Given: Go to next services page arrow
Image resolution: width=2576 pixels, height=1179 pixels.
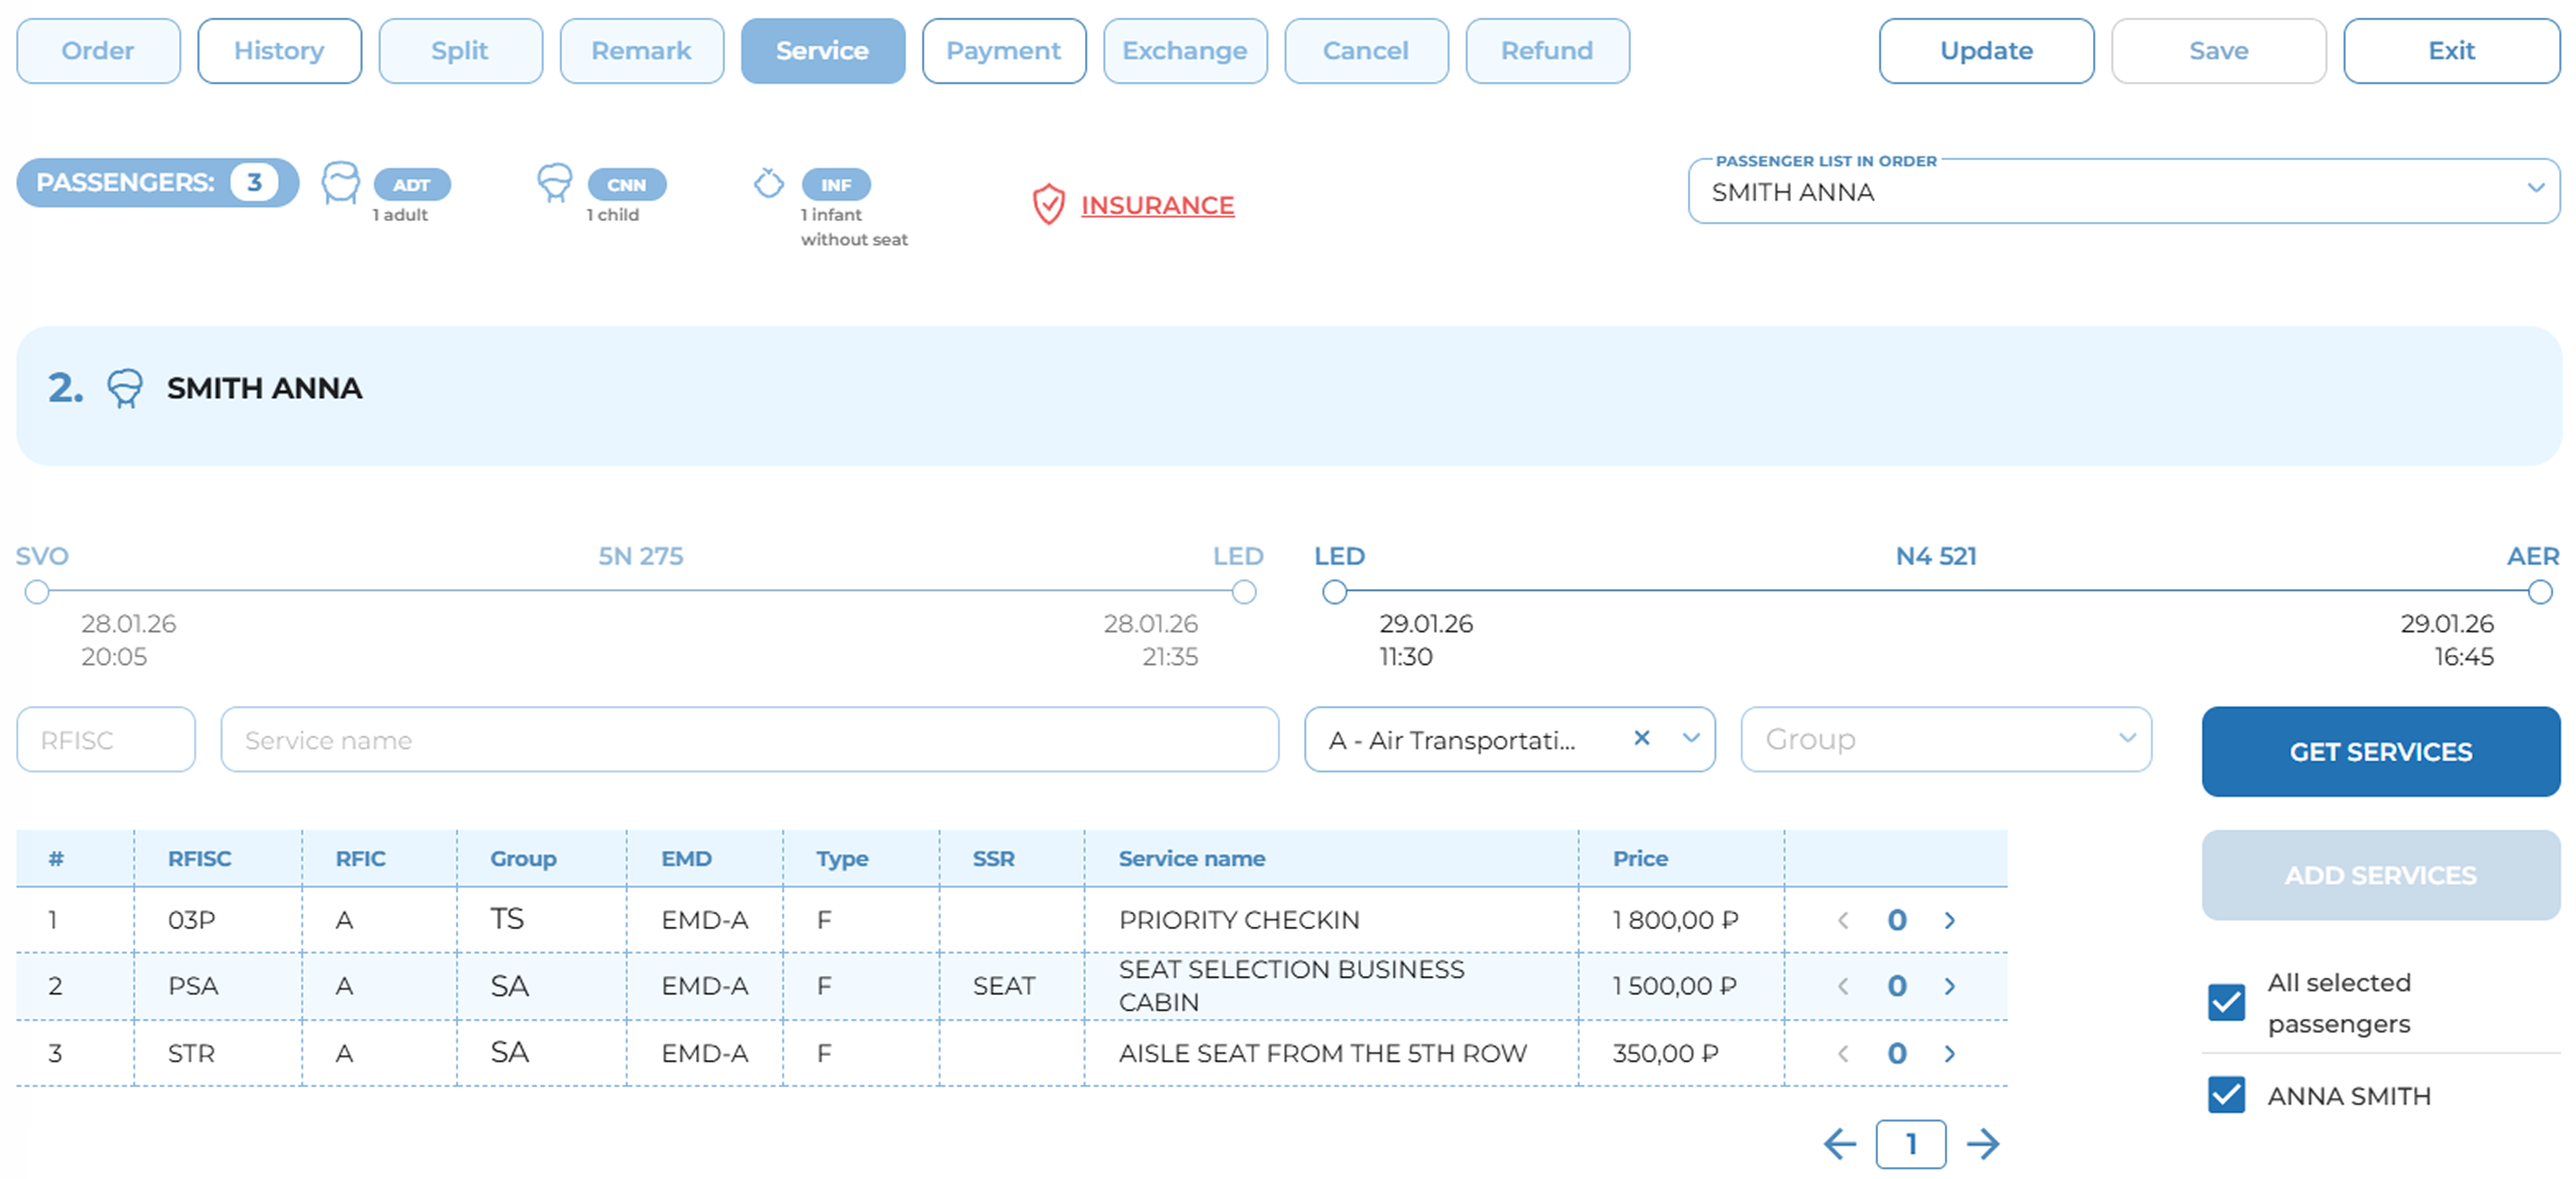Looking at the screenshot, I should tap(1983, 1143).
